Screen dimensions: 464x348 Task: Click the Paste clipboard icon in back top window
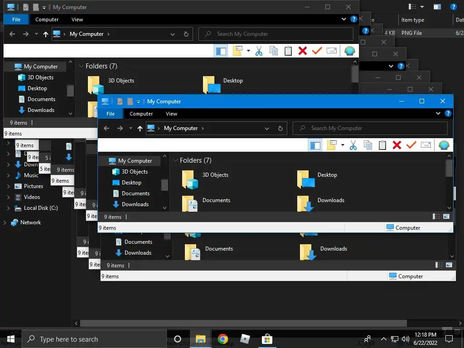click(x=288, y=51)
